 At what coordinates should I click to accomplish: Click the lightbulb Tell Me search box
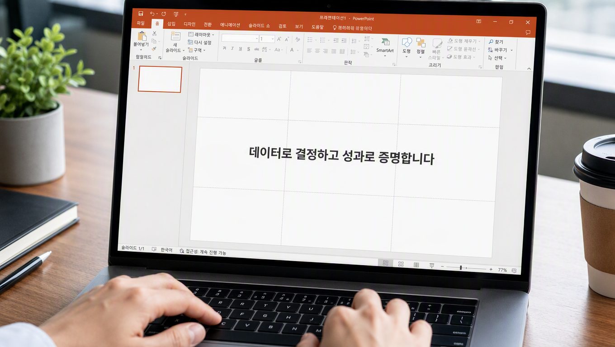click(x=352, y=28)
